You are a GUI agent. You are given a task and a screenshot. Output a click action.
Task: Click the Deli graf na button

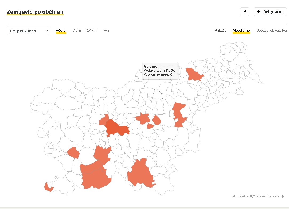click(270, 12)
